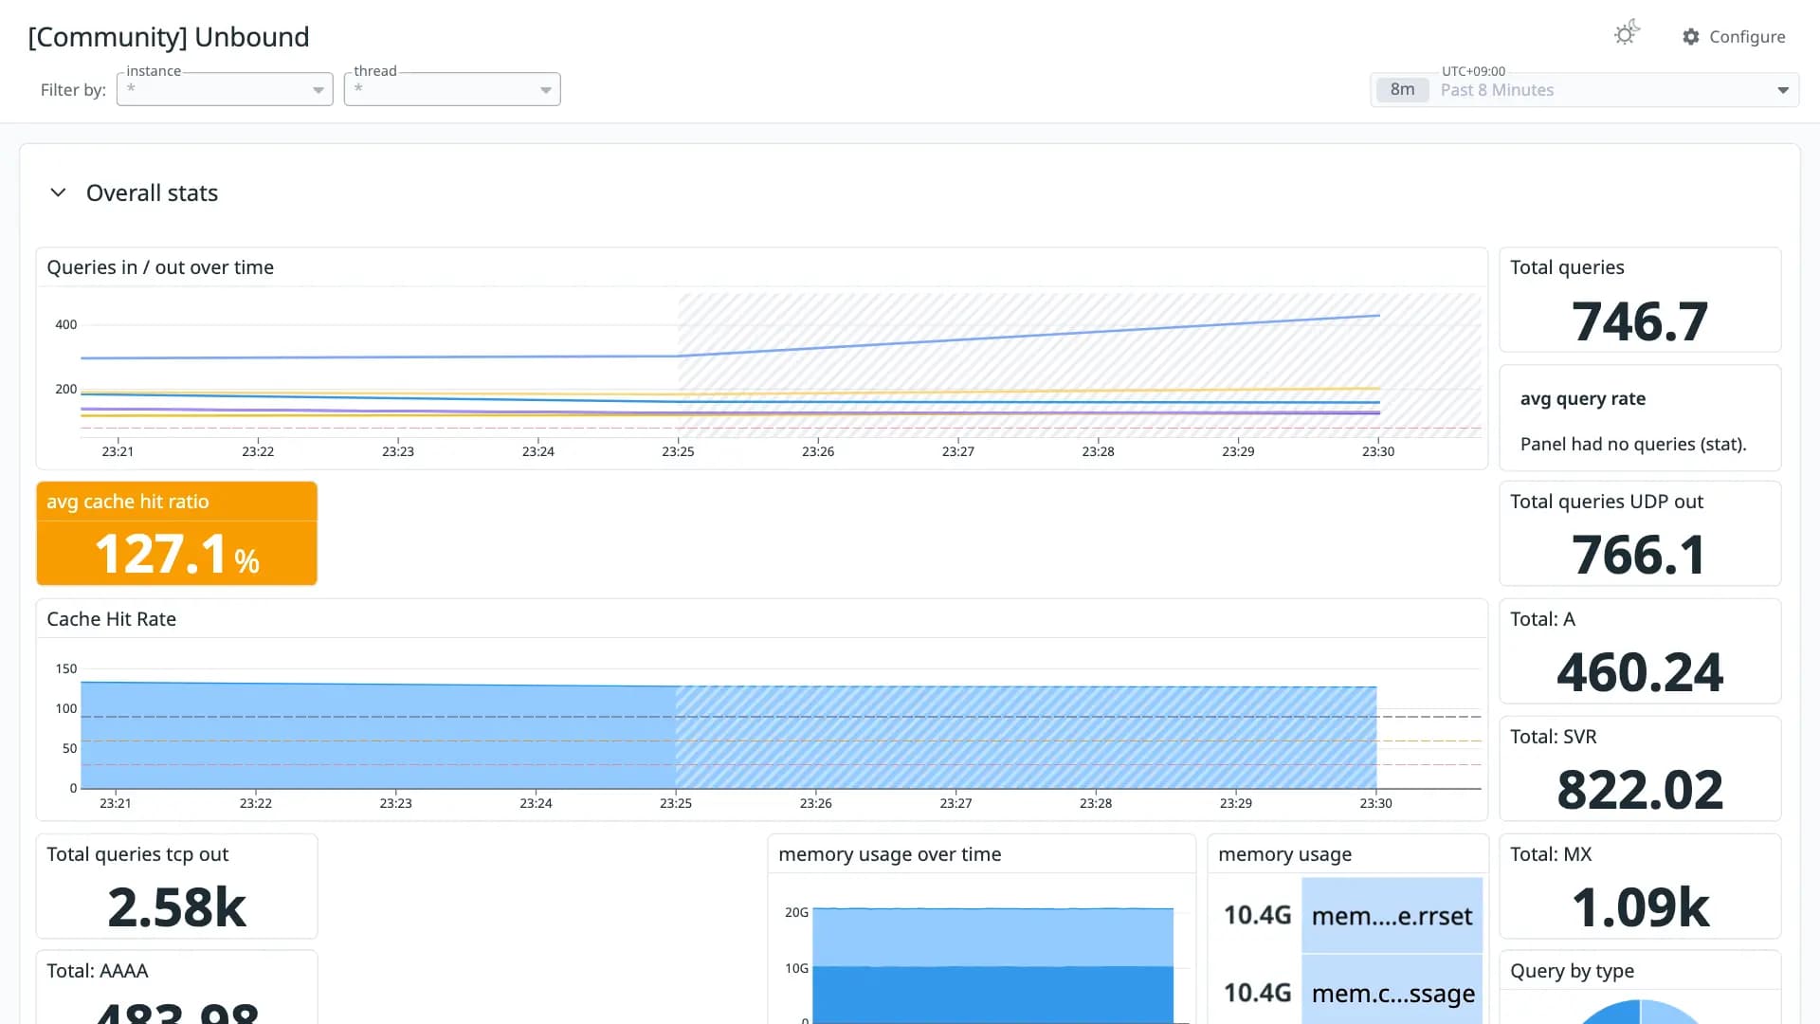Screen dimensions: 1820x1024
Task: Click the 23:28 marker on Cache Hit Rate chart
Action: 1096,803
